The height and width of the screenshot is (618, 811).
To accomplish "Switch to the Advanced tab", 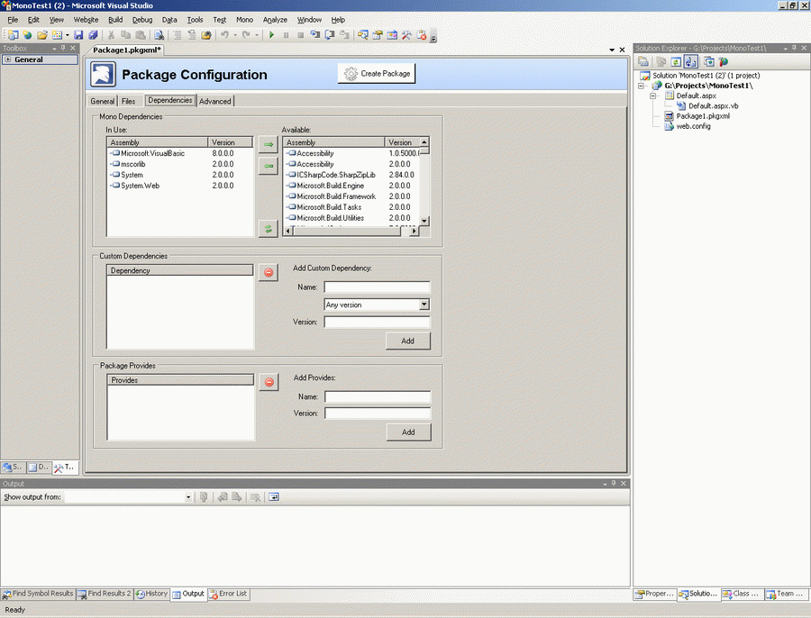I will click(x=215, y=102).
